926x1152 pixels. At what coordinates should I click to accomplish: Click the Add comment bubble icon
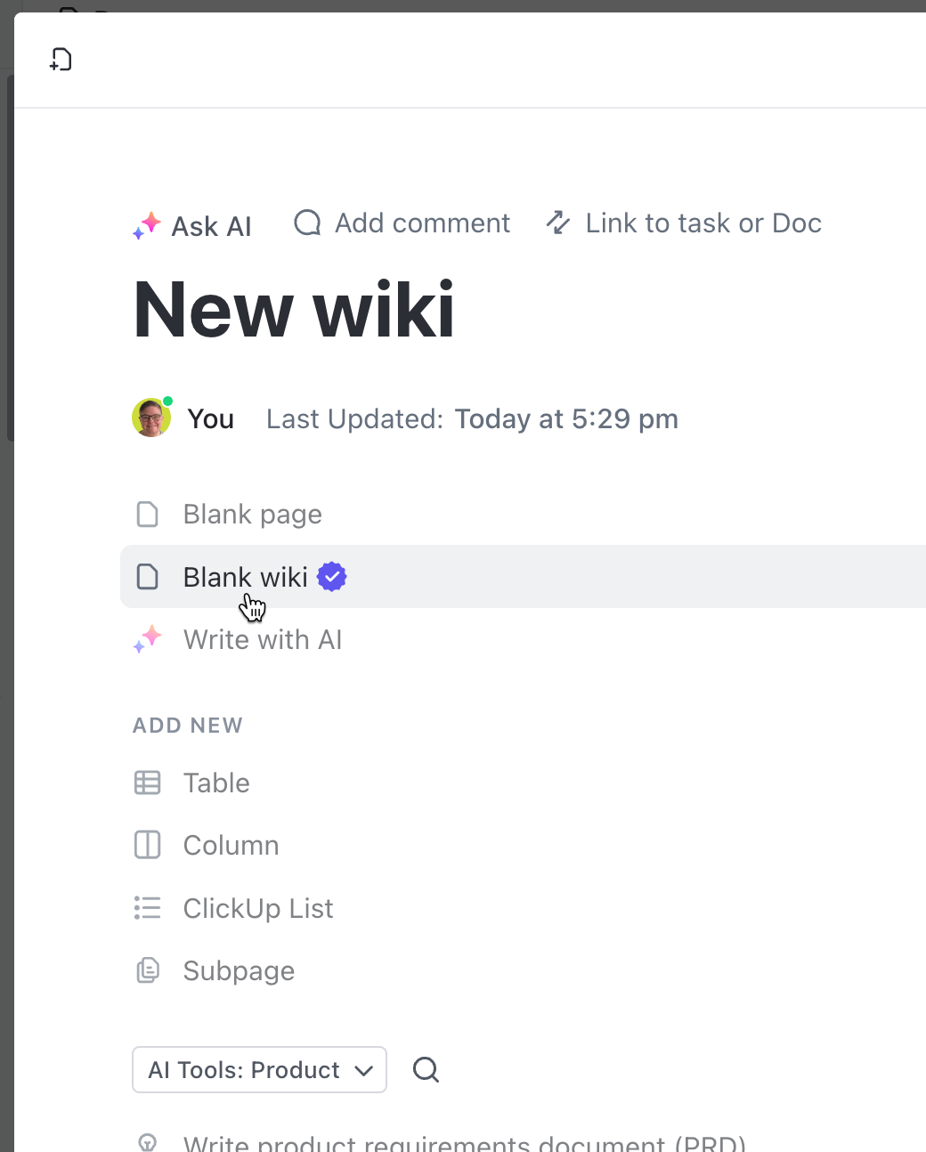coord(307,223)
